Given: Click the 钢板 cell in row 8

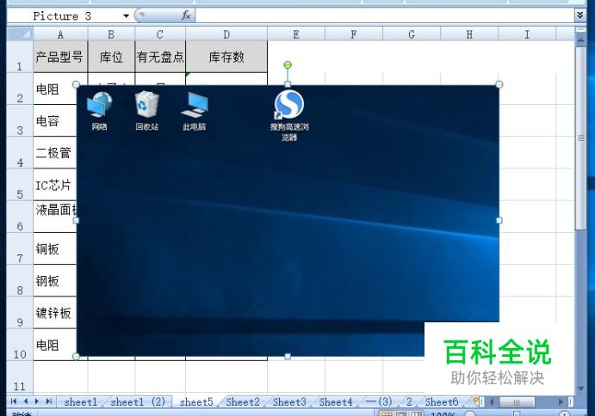Looking at the screenshot, I should [55, 281].
